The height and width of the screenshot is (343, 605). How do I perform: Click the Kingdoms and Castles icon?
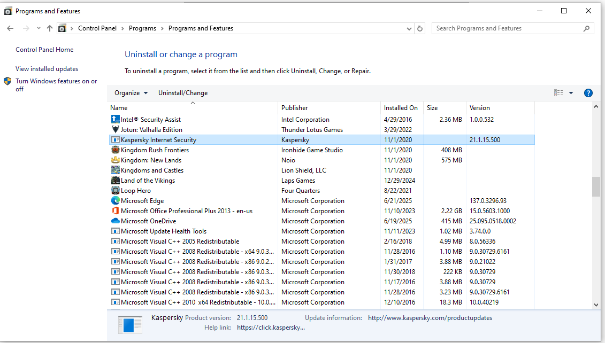pos(115,170)
